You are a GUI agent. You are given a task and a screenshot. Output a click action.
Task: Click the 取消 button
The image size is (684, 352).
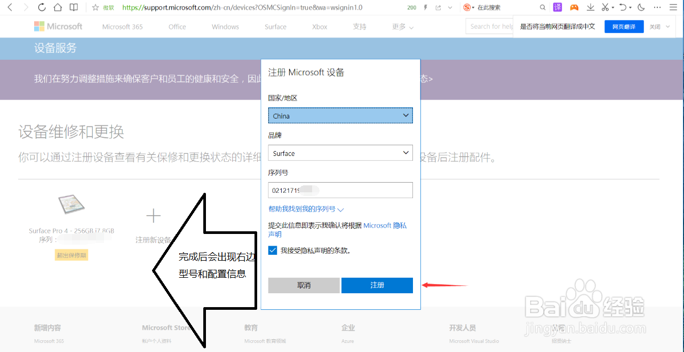[x=304, y=285]
